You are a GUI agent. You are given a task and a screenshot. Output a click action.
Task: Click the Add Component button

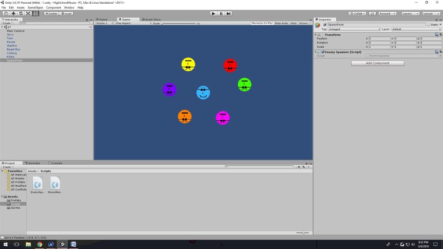coord(377,63)
